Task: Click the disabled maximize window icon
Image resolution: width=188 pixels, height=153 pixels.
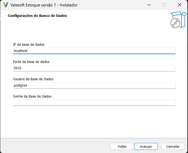Action: point(164,5)
